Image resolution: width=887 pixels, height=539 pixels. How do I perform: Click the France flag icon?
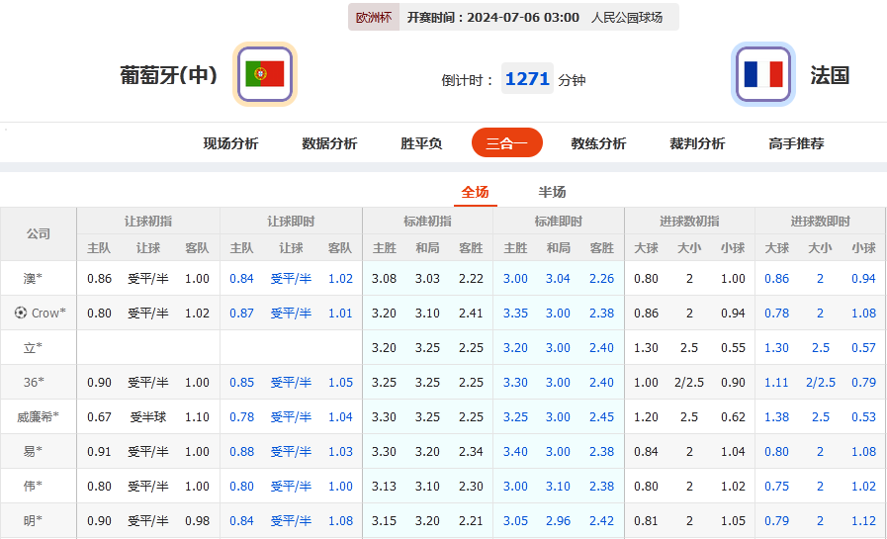[762, 74]
